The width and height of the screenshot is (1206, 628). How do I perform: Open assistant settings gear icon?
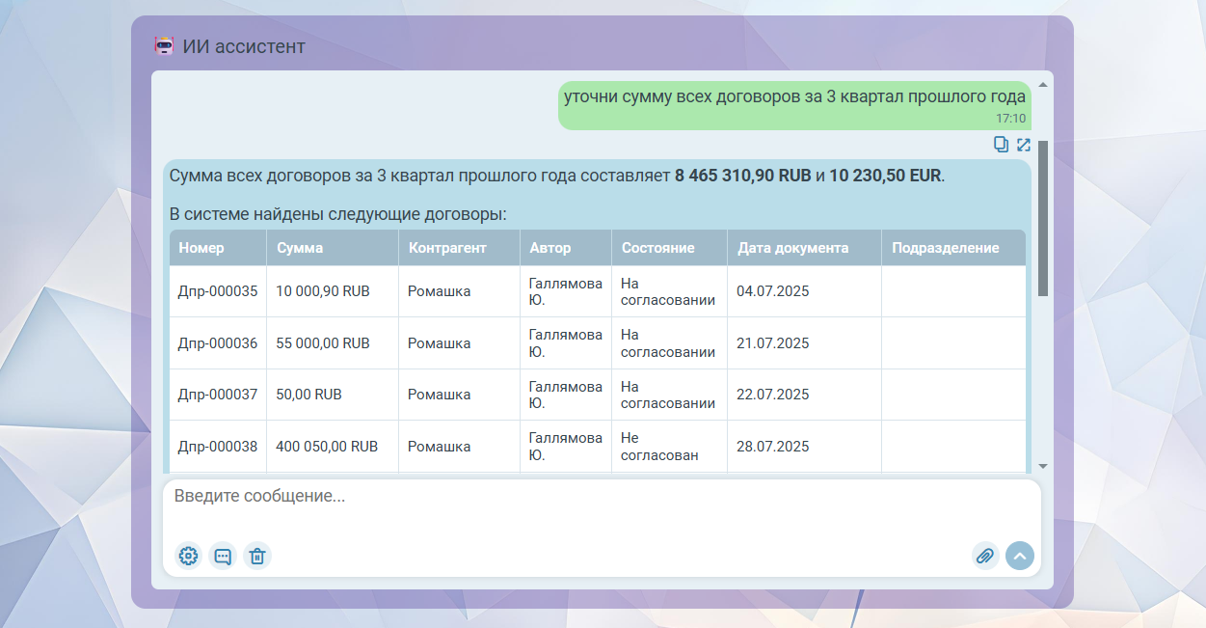pyautogui.click(x=188, y=556)
